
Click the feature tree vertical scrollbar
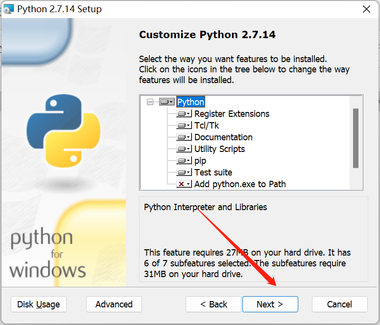pos(356,138)
